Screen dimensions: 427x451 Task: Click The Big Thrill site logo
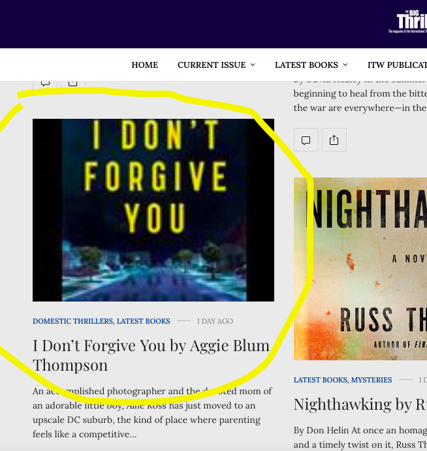pyautogui.click(x=408, y=22)
